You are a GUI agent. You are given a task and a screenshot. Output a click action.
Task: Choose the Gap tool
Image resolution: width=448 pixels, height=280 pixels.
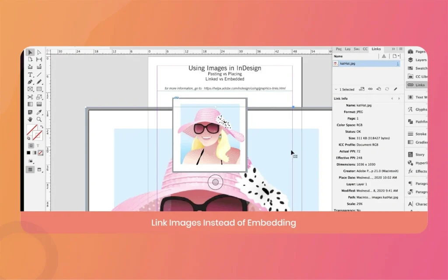39,59
